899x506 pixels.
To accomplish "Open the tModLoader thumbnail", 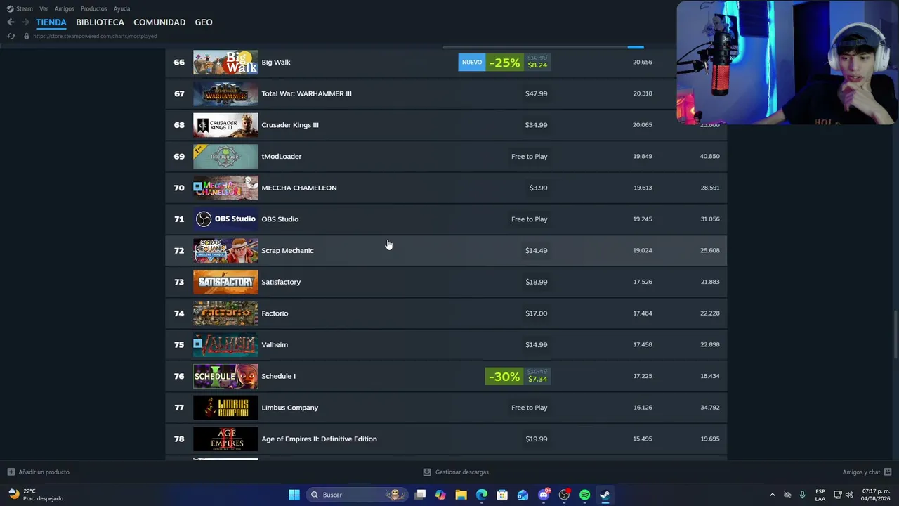I will [x=225, y=156].
